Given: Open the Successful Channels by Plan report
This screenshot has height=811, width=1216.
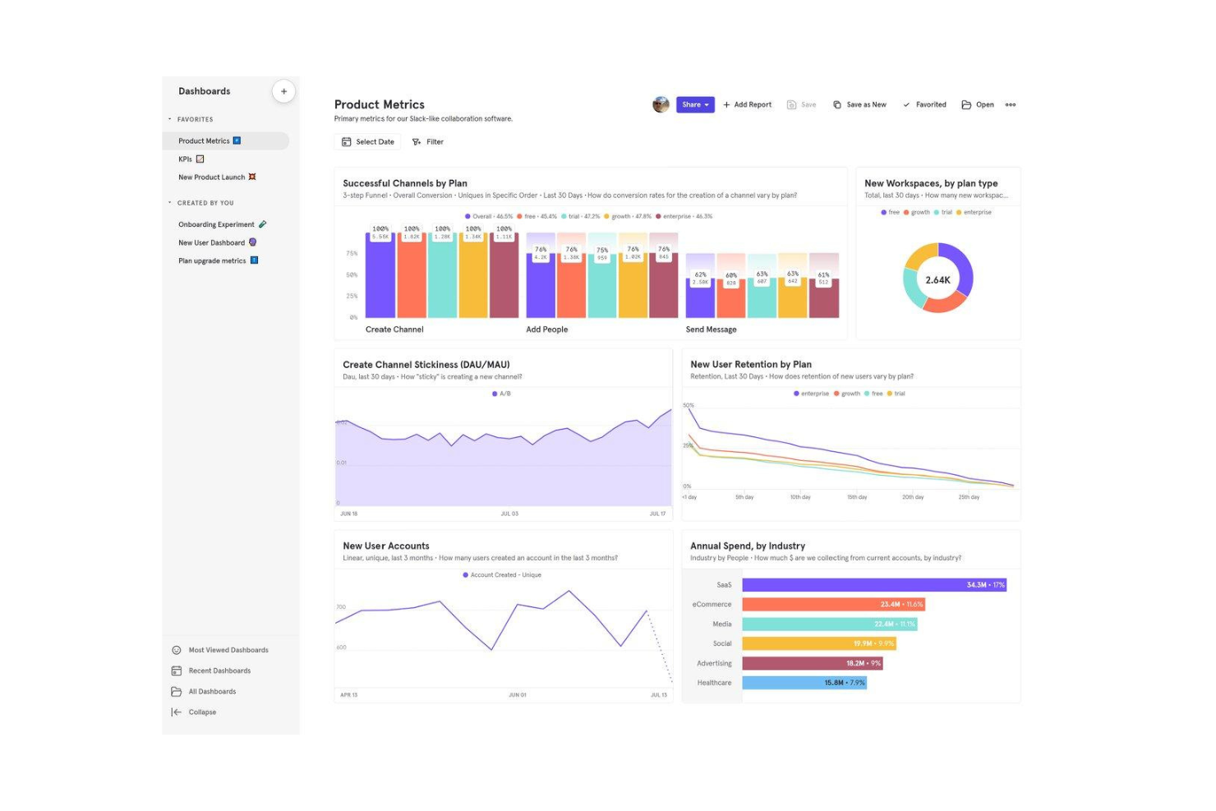Looking at the screenshot, I should 405,183.
